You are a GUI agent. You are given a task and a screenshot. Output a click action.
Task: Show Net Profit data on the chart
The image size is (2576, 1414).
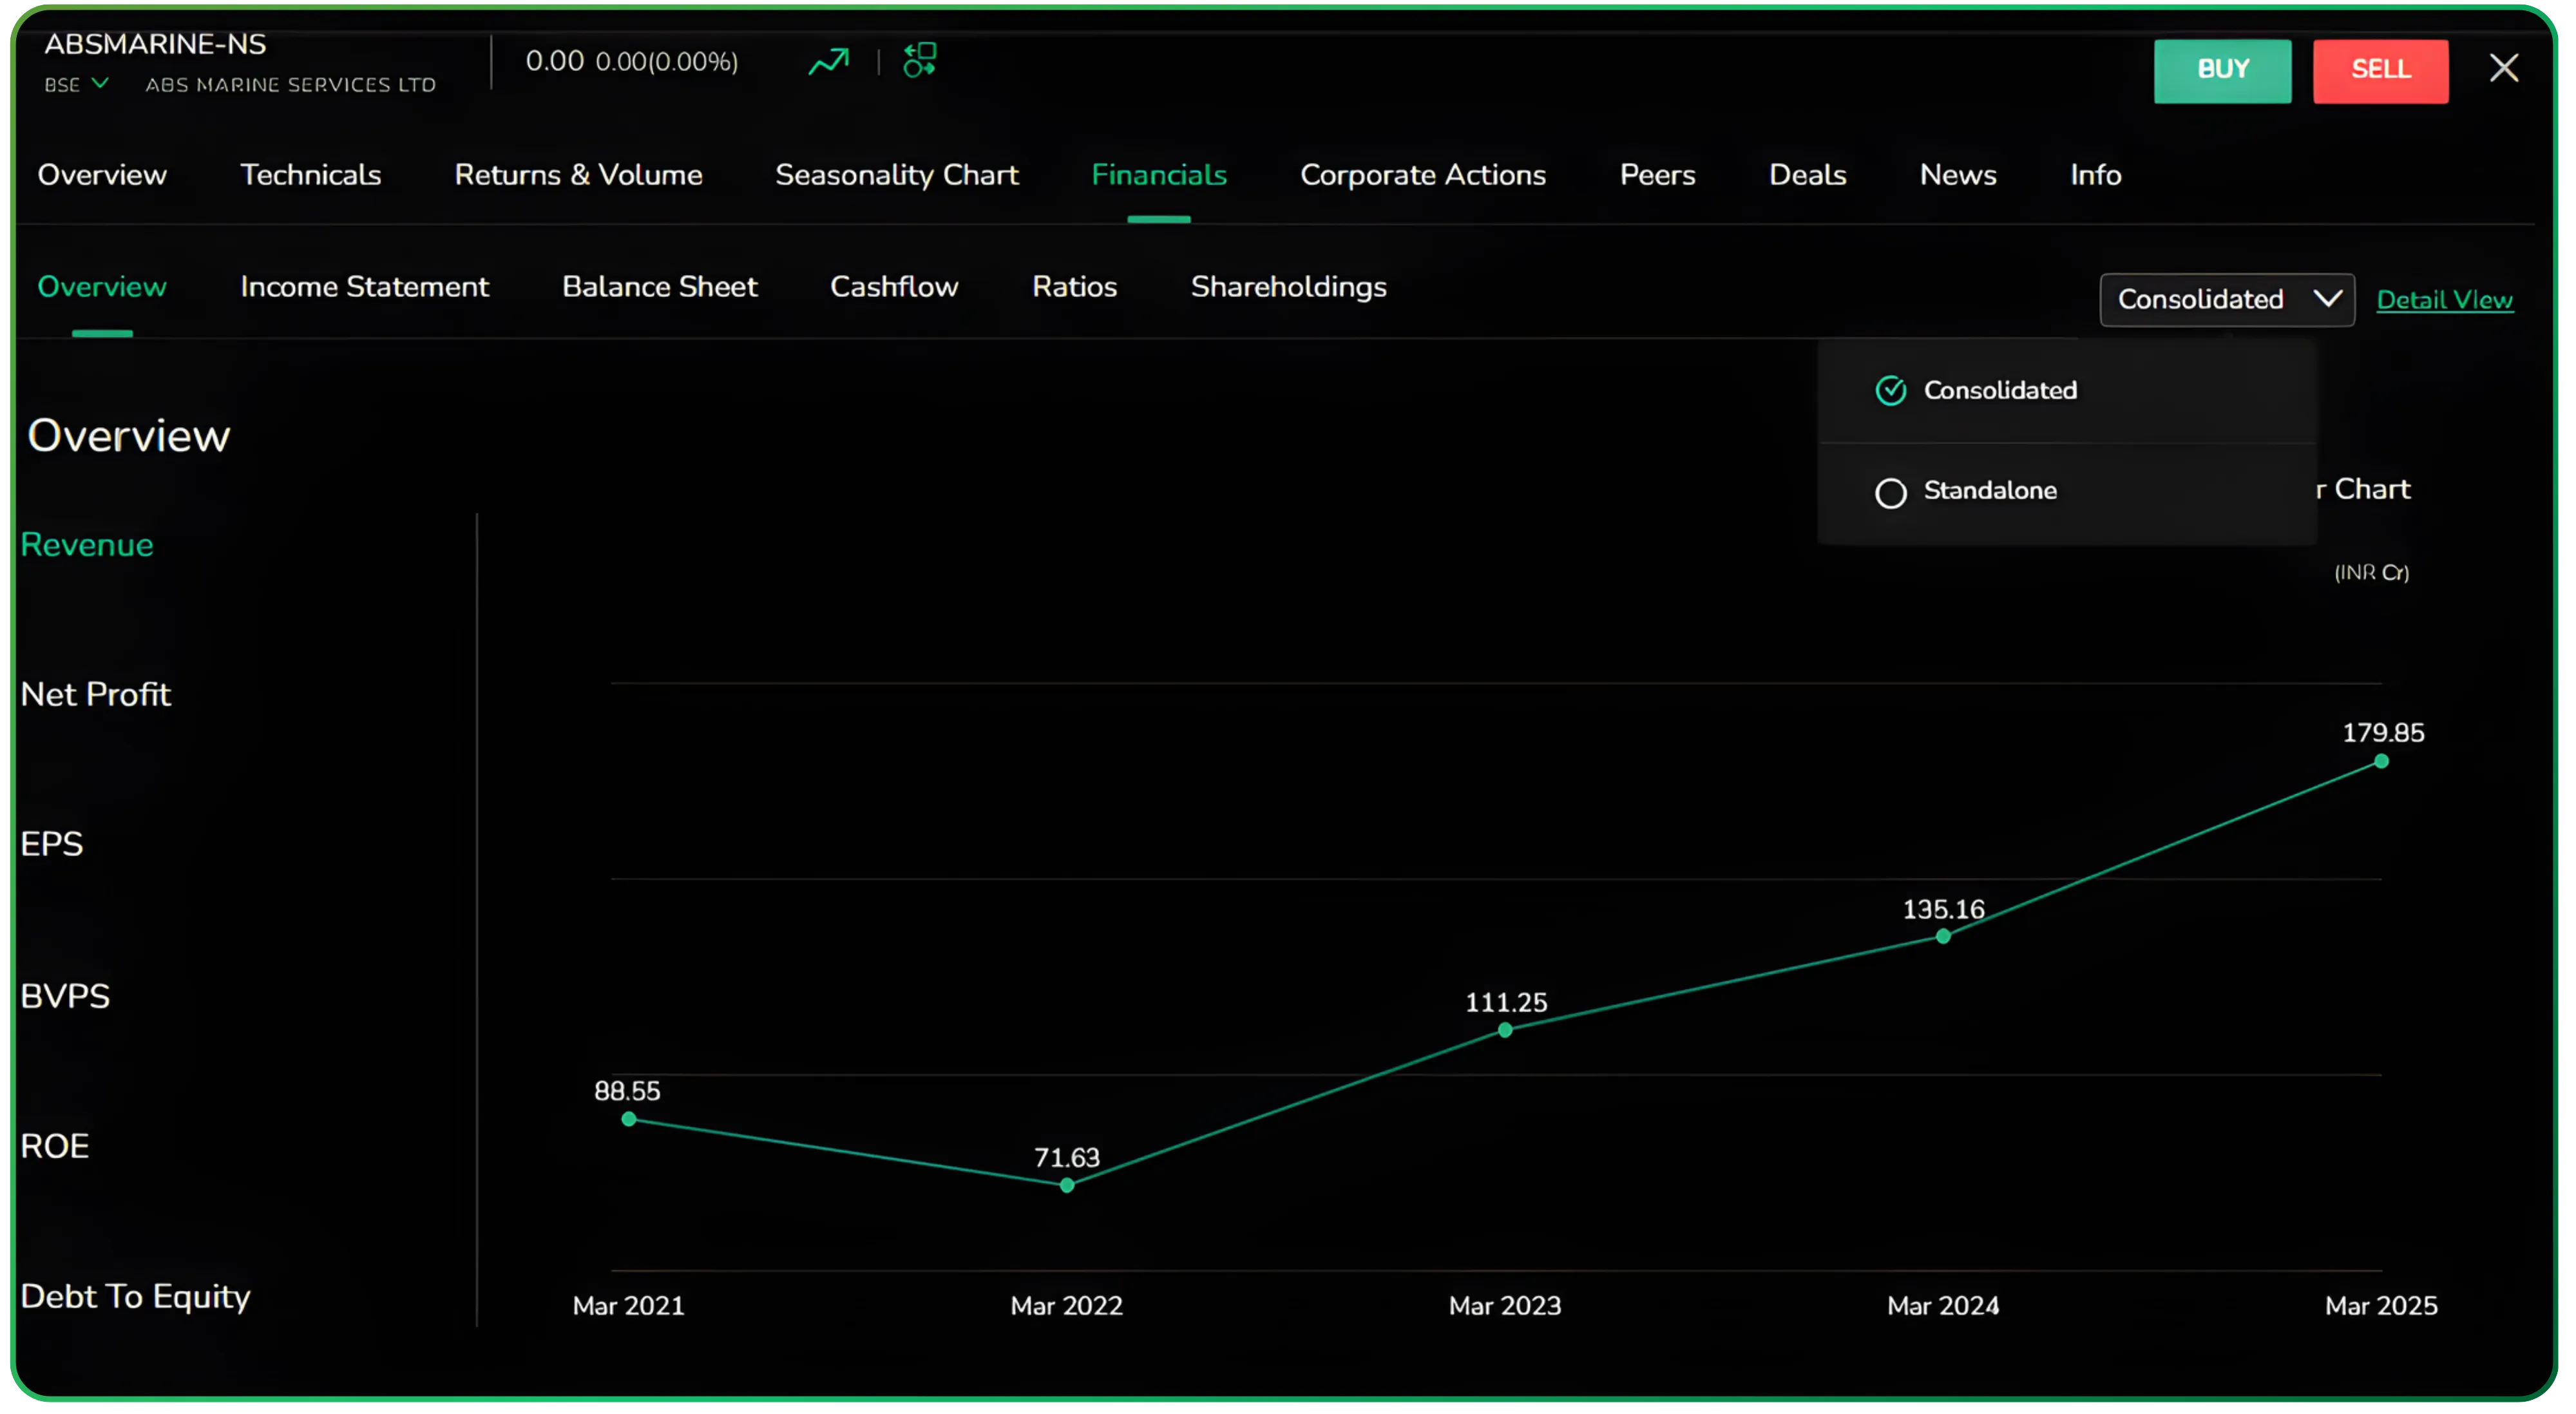point(96,694)
